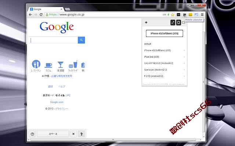The image size is (235, 146).
Task: Focus the Google search input box
Action: 53,40
